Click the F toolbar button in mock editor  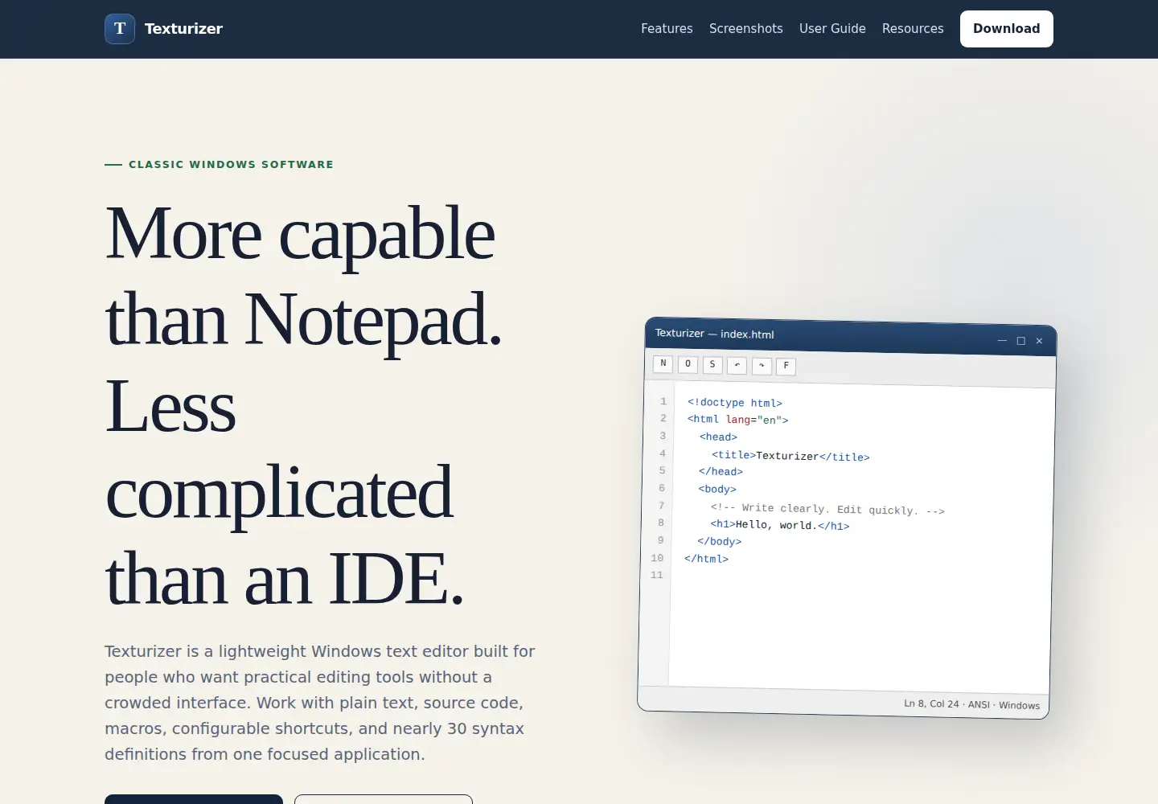pos(786,367)
